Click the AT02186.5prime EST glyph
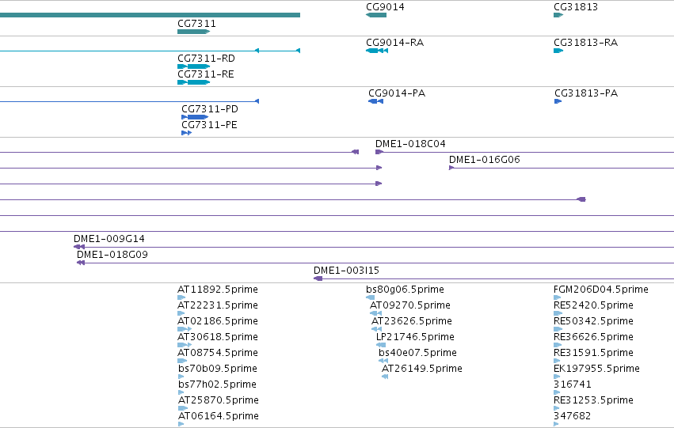Image resolution: width=674 pixels, height=428 pixels. 185,329
